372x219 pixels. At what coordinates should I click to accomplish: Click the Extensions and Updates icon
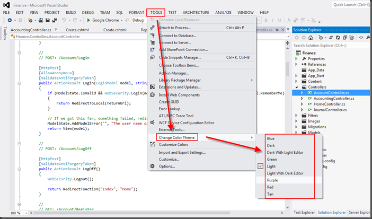click(152, 87)
